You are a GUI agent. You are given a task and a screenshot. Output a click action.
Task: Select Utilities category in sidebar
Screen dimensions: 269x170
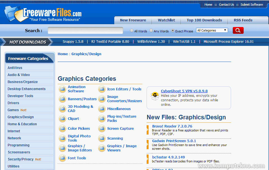click(x=30, y=166)
